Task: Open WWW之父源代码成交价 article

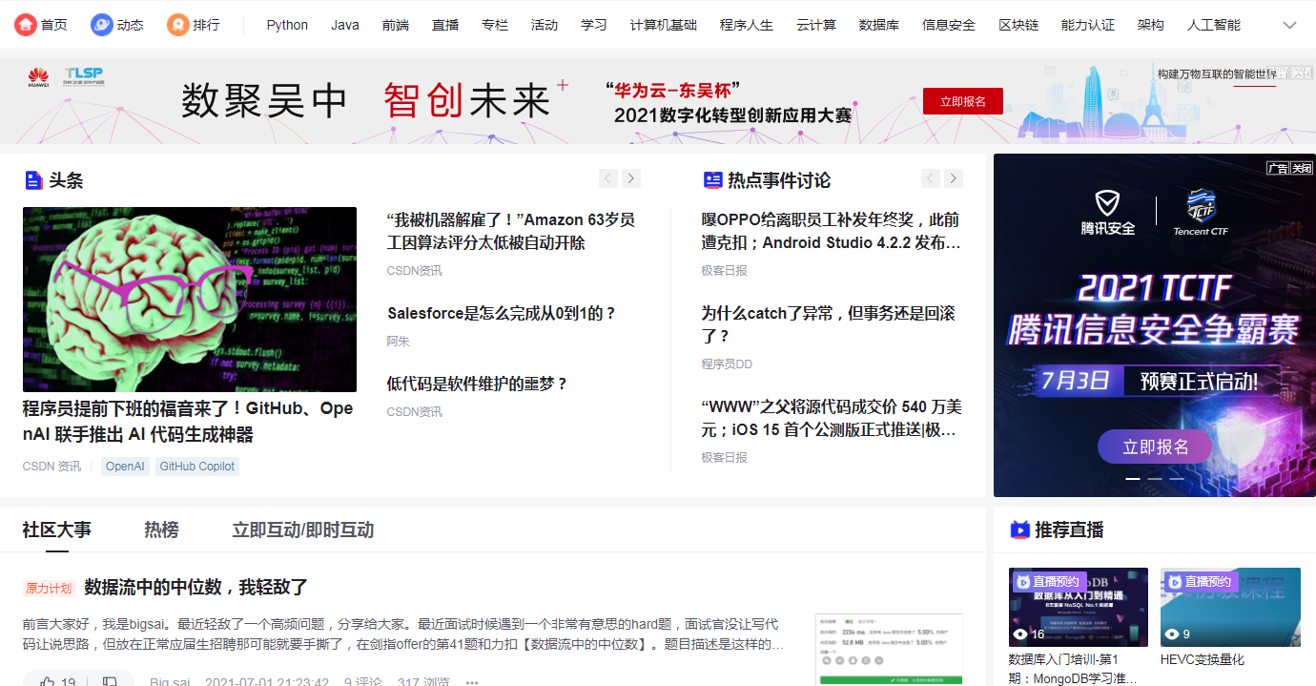Action: [x=832, y=418]
